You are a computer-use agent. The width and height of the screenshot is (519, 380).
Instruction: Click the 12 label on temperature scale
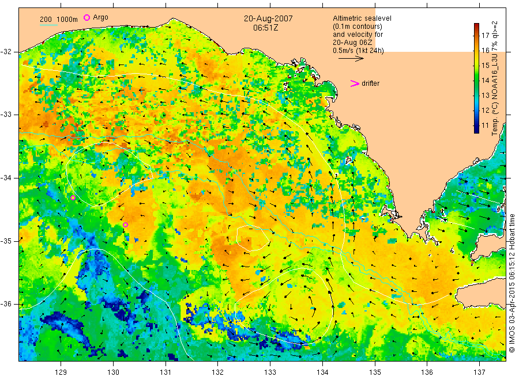click(x=485, y=111)
